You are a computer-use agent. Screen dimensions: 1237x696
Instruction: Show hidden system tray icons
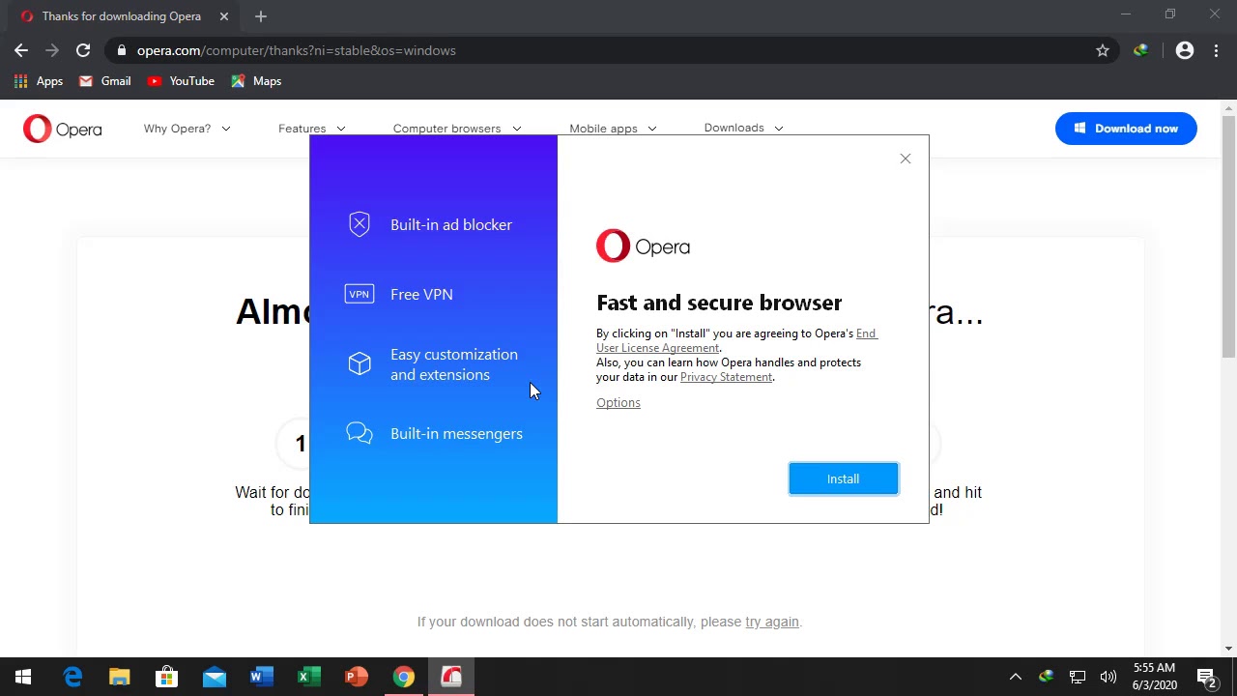coord(1016,677)
